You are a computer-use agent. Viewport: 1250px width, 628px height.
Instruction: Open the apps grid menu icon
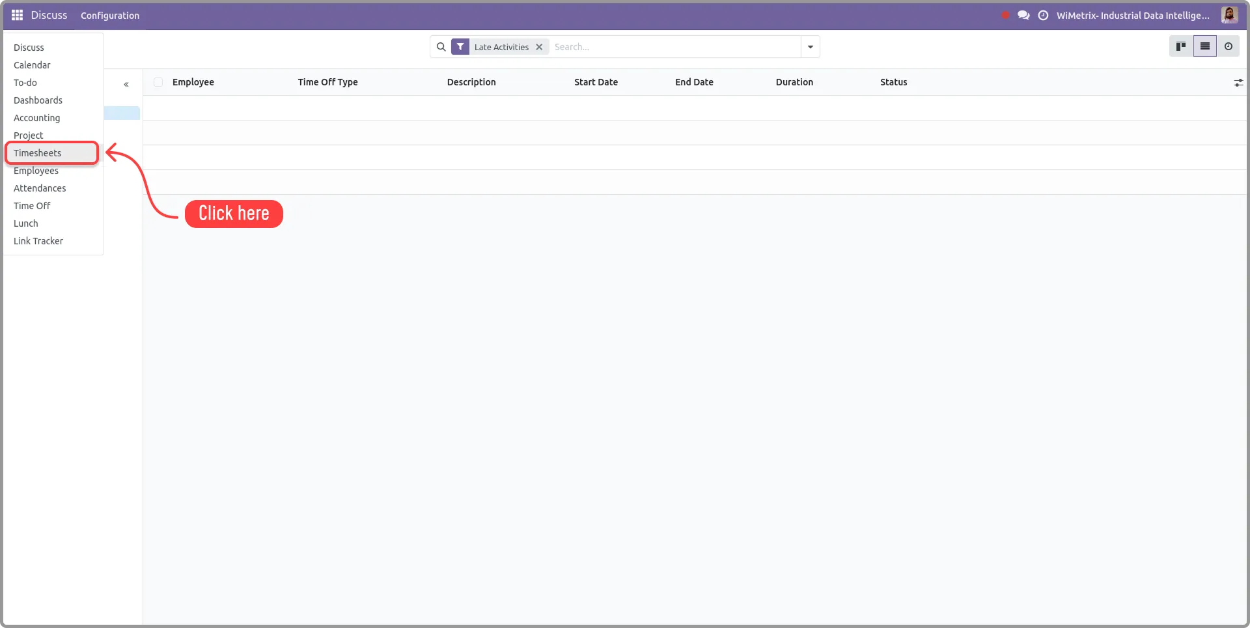pyautogui.click(x=17, y=15)
